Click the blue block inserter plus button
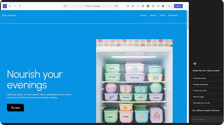224x125 pixels. click(5, 6)
